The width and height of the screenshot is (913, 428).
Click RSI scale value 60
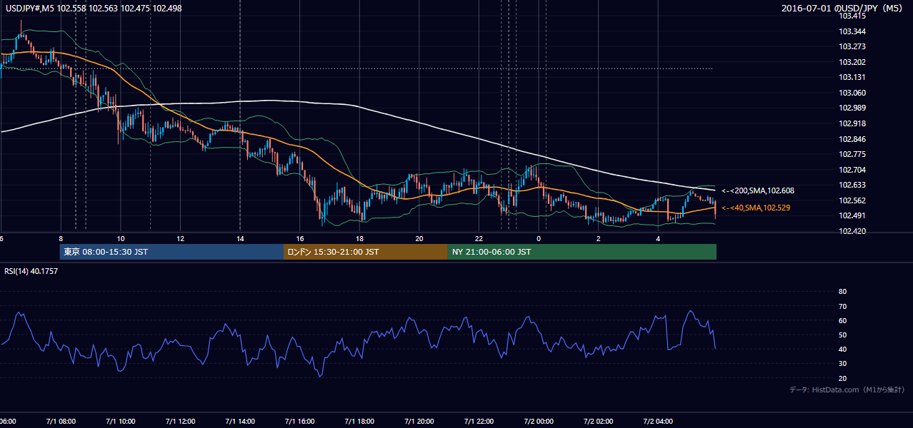tap(842, 320)
